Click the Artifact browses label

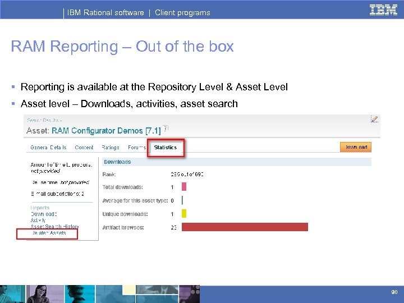(x=123, y=227)
